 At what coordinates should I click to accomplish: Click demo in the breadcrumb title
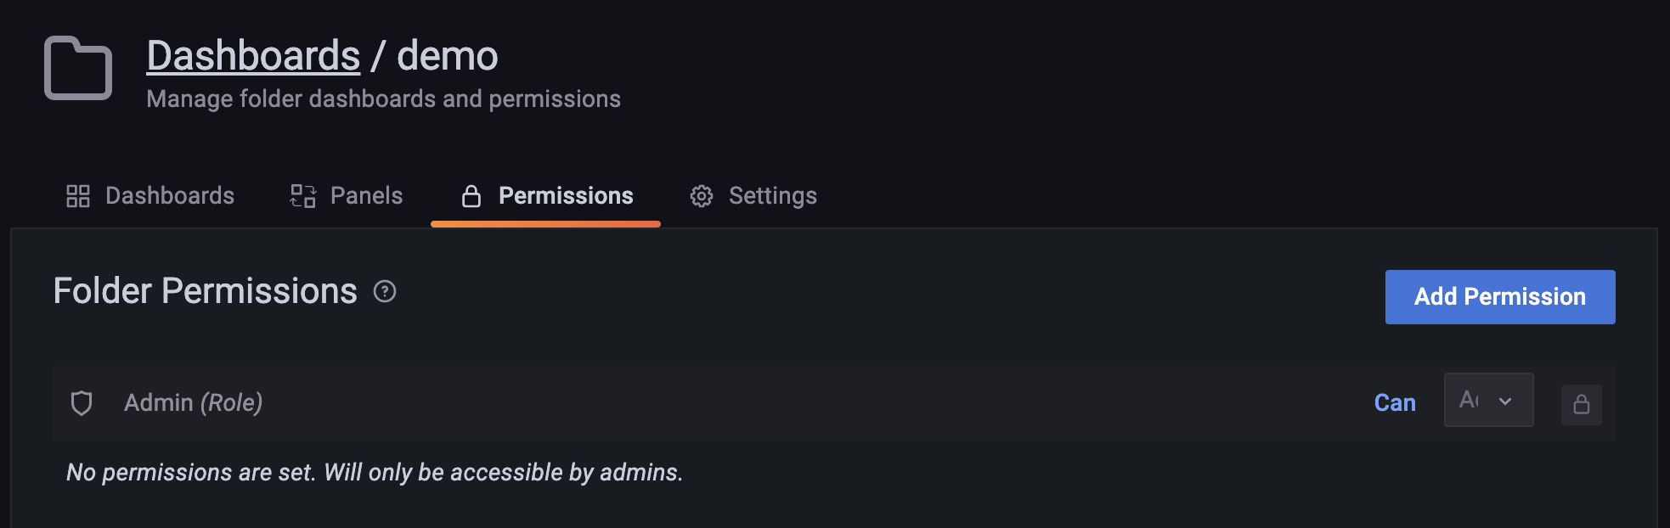tap(448, 54)
